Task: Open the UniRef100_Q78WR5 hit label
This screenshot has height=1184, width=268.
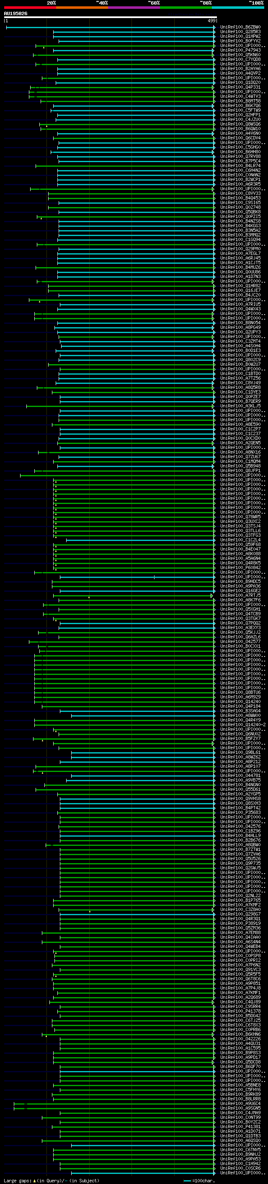Action: (240, 517)
